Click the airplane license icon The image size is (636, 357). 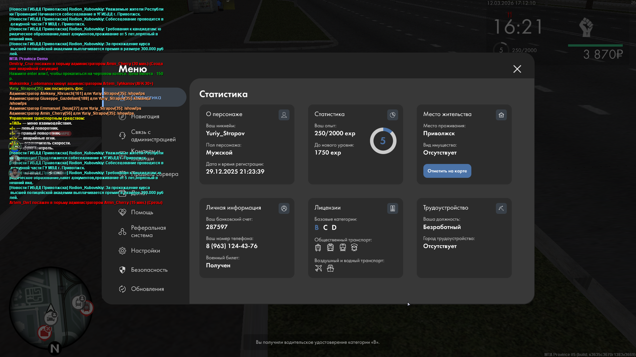318,268
